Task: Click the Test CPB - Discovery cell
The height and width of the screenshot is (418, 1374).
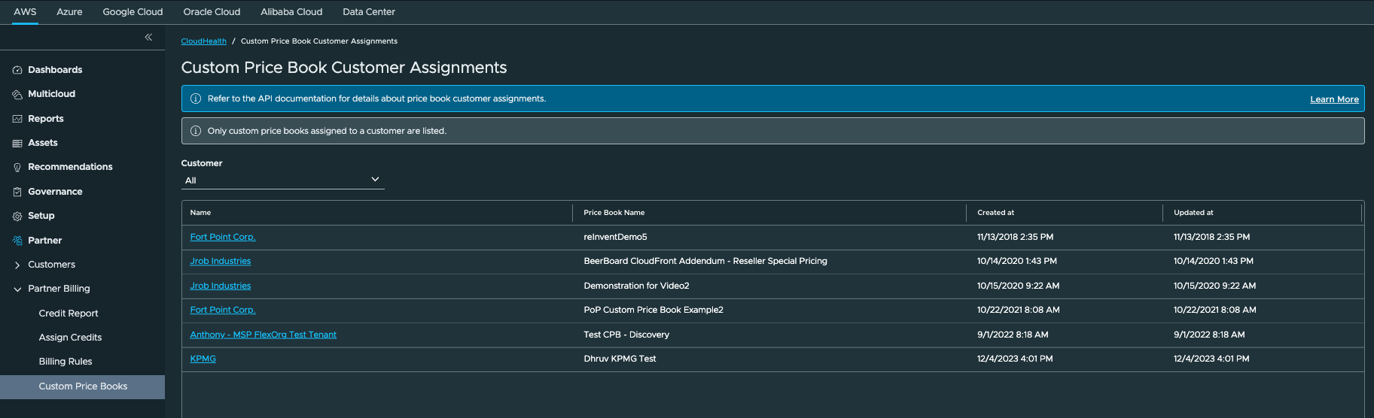Action: click(626, 335)
